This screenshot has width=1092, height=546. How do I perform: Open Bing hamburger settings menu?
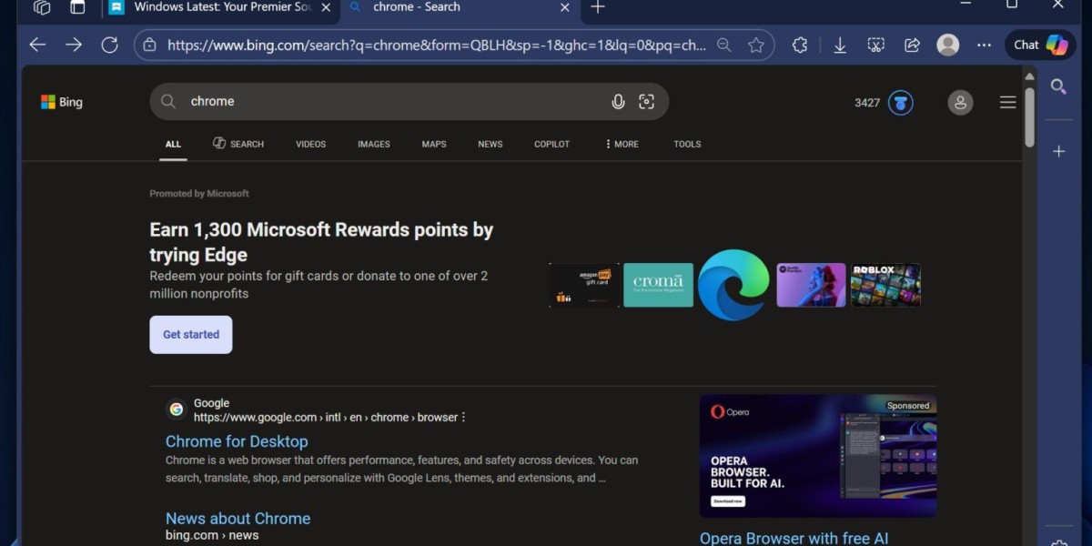(x=1007, y=103)
